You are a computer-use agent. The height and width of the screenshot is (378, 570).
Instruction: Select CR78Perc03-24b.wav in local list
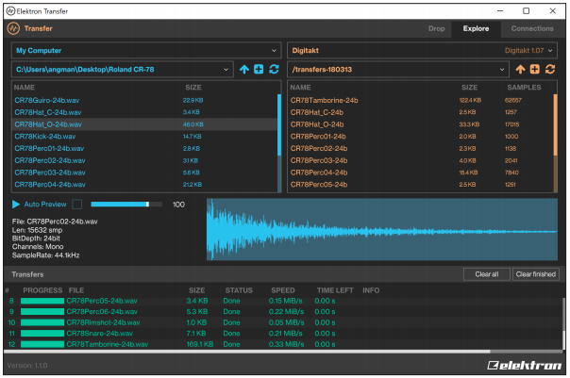coord(144,173)
